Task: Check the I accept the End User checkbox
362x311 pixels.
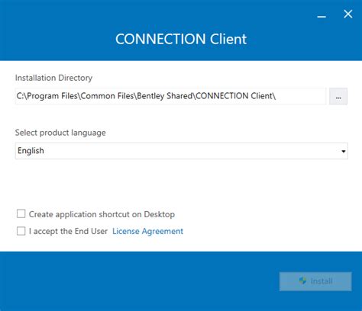Action: pyautogui.click(x=21, y=231)
